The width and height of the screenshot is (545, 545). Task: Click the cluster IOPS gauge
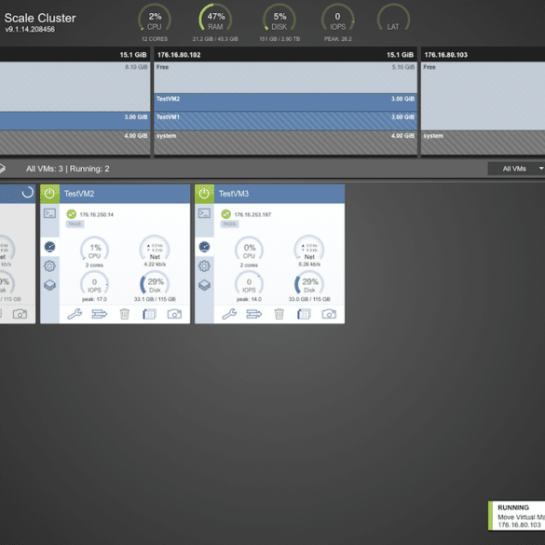coord(338,19)
